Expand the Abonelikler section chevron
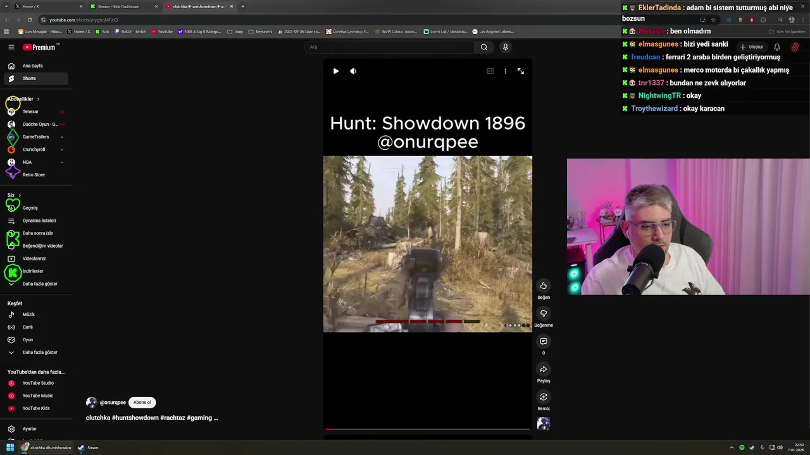Image resolution: width=810 pixels, height=455 pixels. click(38, 99)
